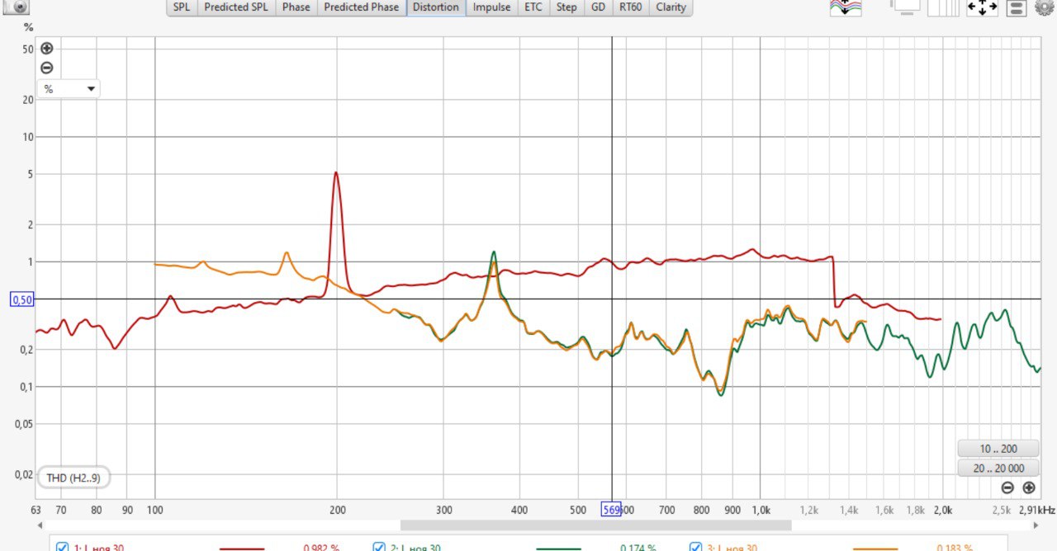The height and width of the screenshot is (551, 1057).
Task: Switch to the Phase tab
Action: pyautogui.click(x=296, y=7)
